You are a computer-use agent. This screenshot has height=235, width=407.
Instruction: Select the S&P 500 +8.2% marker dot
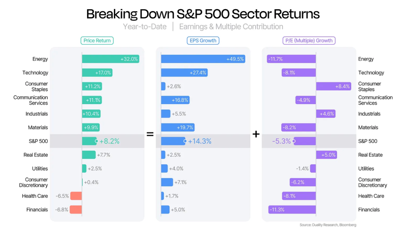point(96,141)
